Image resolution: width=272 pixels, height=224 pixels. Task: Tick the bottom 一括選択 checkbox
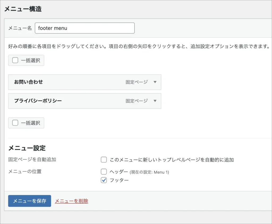tap(15, 123)
